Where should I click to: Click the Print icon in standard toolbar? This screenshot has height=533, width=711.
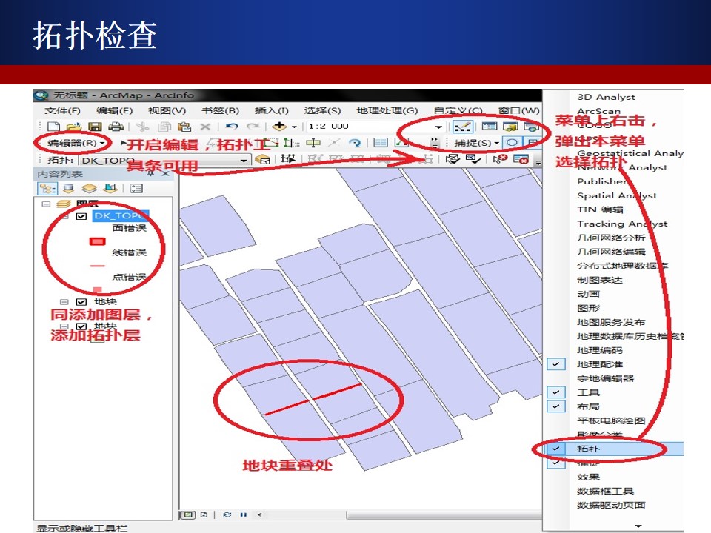[116, 127]
